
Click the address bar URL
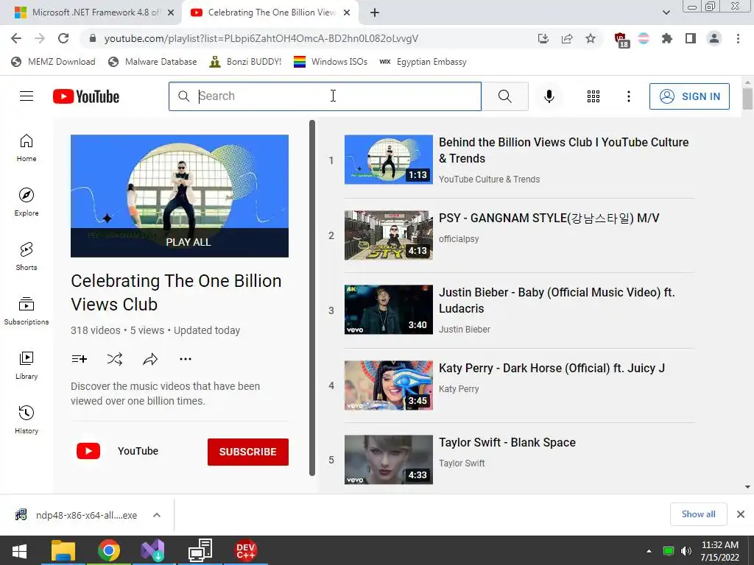[x=261, y=38]
